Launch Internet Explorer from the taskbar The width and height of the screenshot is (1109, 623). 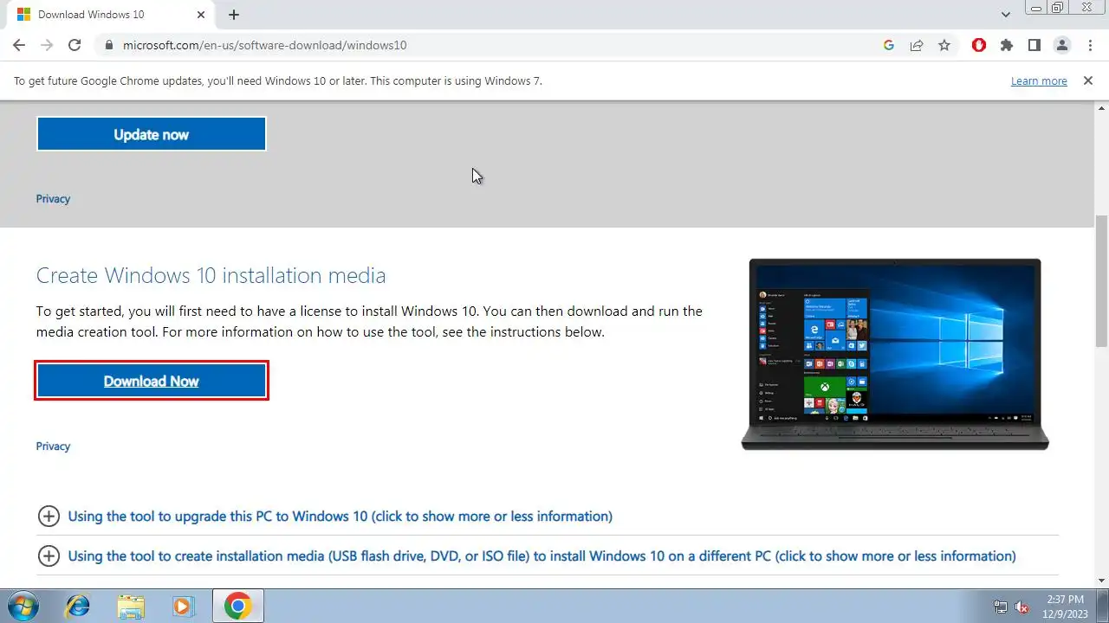[x=78, y=606]
